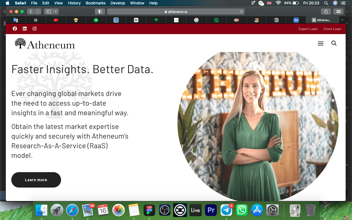352x220 pixels.
Task: Switch to the Notion tab
Action: (276, 20)
